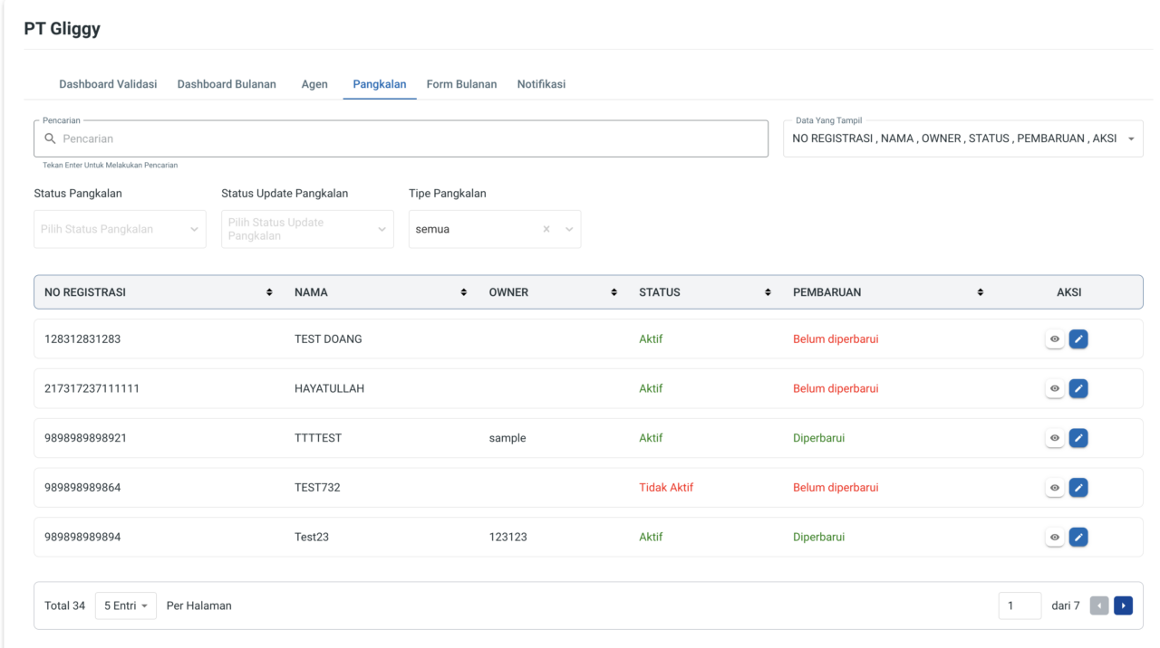Change the 5 Entri per page selector
Viewport: 1160px width, 648px height.
tap(126, 605)
